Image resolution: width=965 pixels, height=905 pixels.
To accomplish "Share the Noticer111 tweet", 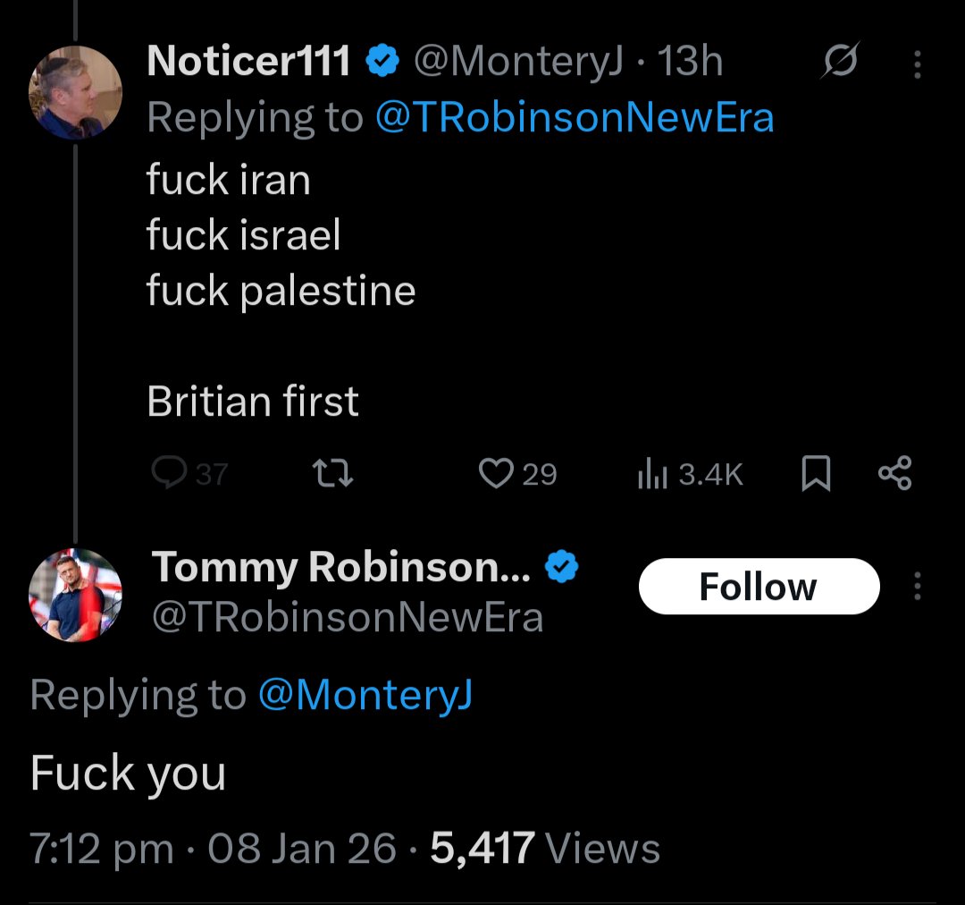I will 894,473.
